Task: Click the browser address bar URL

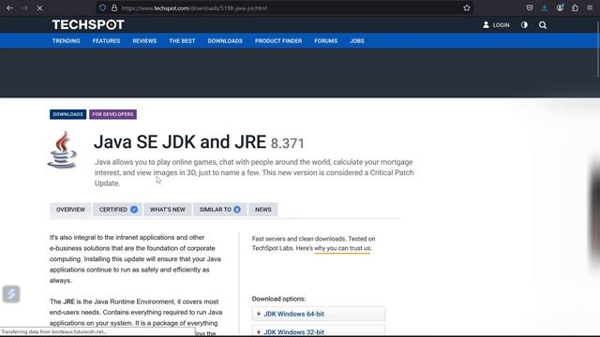Action: click(194, 8)
